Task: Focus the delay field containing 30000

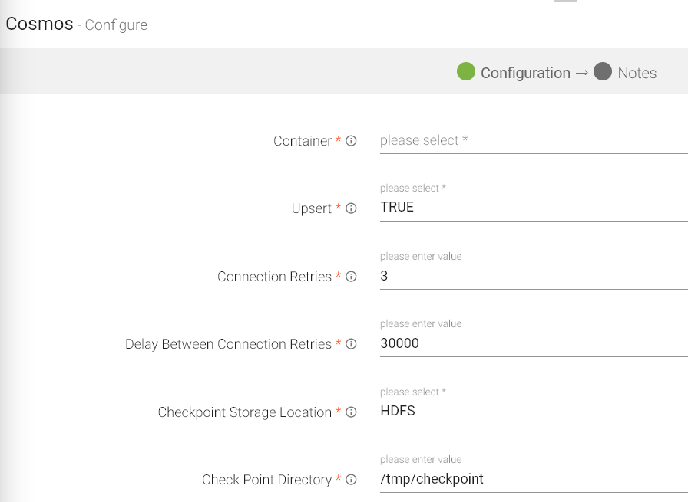Action: coord(530,343)
